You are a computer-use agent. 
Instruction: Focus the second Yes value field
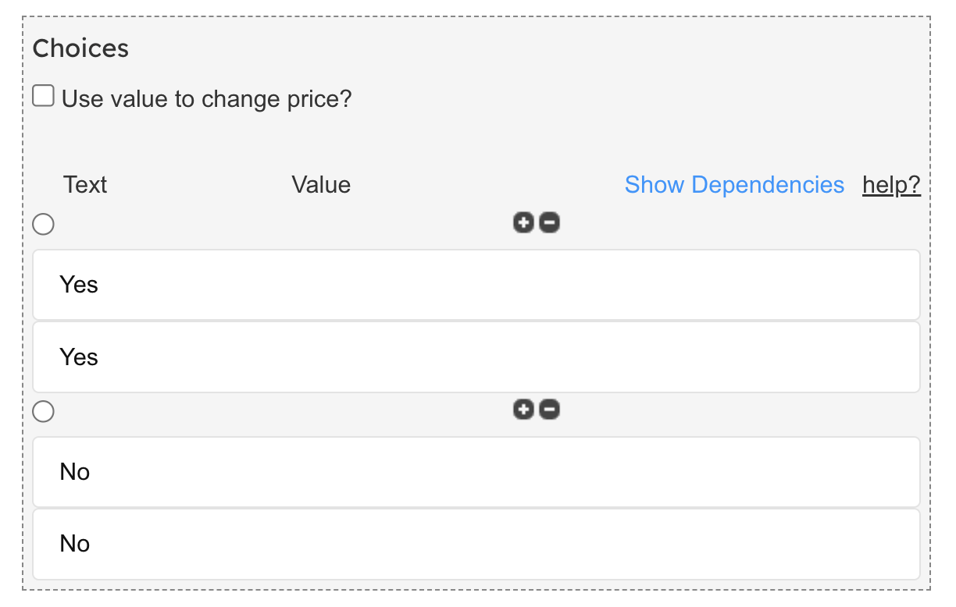[476, 357]
